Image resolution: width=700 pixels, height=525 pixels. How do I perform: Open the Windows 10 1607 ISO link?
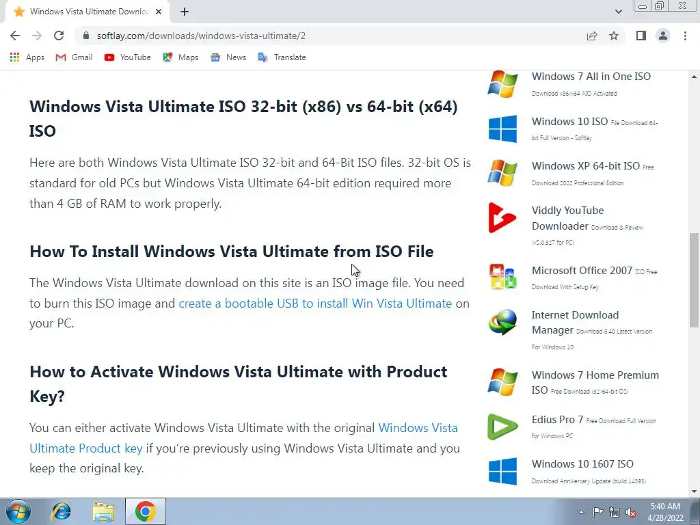click(582, 464)
